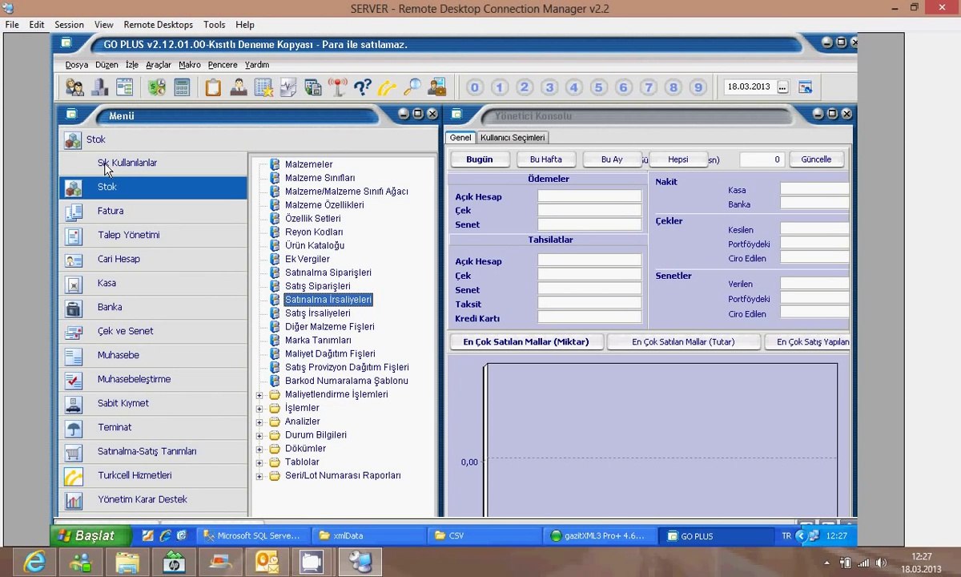Click the person-at-desk toolbar icon

coord(238,87)
